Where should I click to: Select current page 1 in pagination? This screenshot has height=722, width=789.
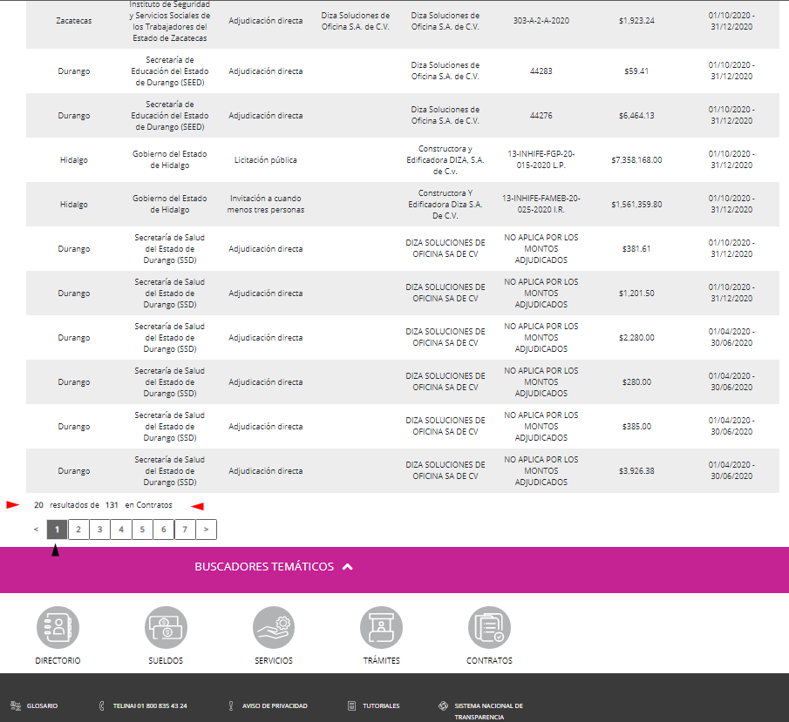coord(57,529)
